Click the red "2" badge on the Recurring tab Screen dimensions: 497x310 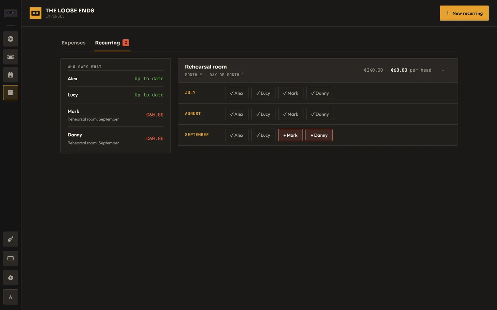pyautogui.click(x=126, y=43)
